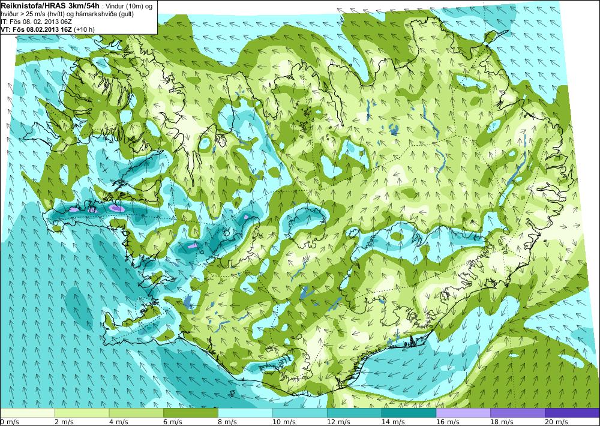The height and width of the screenshot is (426, 600).
Task: Choose the 12–14 m/s teal legend swatch
Action: tap(355, 413)
